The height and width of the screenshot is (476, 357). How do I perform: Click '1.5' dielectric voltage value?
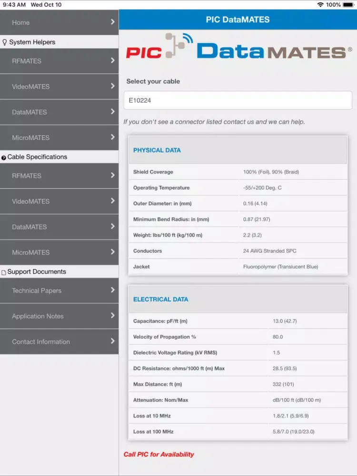coord(276,352)
